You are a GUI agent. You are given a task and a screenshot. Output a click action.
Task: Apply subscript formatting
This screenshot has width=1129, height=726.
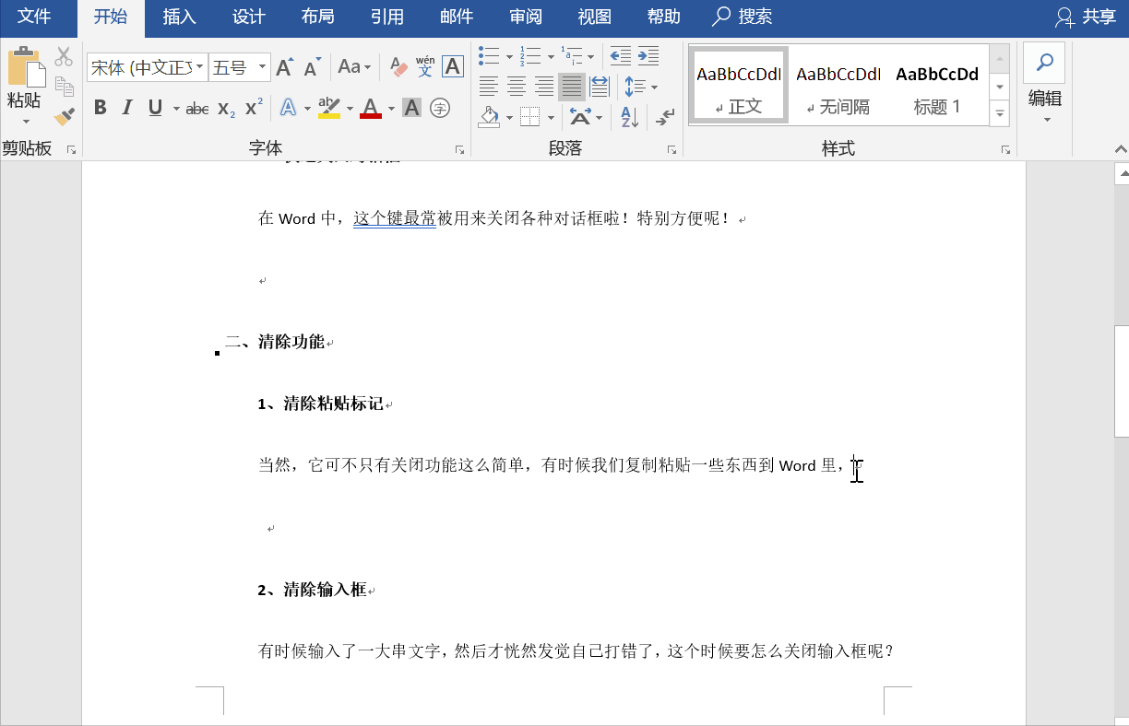224,109
